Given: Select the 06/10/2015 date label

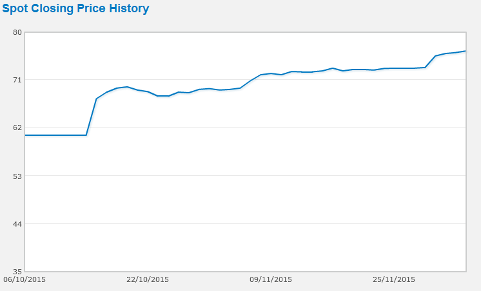Looking at the screenshot, I should tap(25, 279).
